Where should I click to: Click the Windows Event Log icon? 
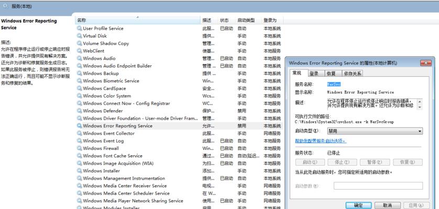click(x=80, y=141)
